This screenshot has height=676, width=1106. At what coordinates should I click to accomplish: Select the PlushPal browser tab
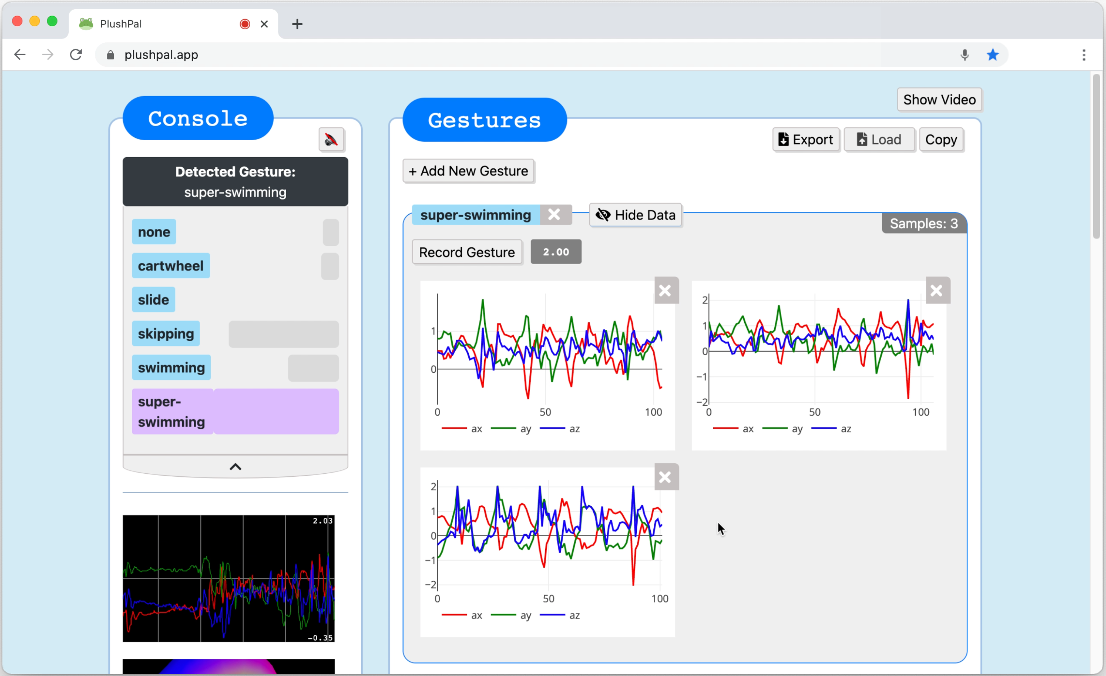173,24
